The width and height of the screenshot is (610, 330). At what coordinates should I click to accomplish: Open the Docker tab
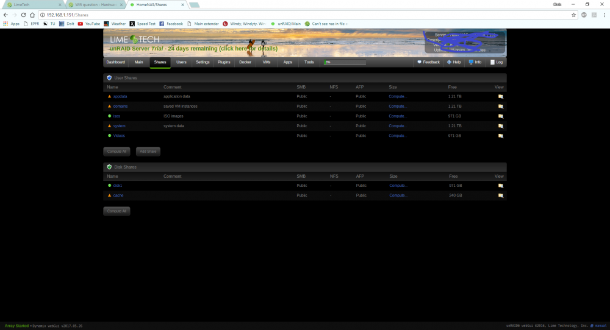[245, 62]
